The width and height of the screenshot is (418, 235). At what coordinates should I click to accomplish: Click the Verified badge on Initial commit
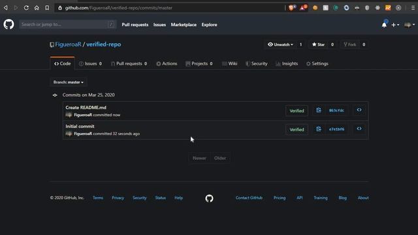(x=297, y=129)
